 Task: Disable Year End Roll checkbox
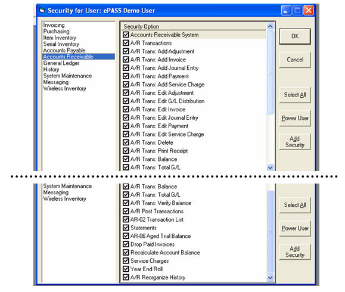coord(126,269)
